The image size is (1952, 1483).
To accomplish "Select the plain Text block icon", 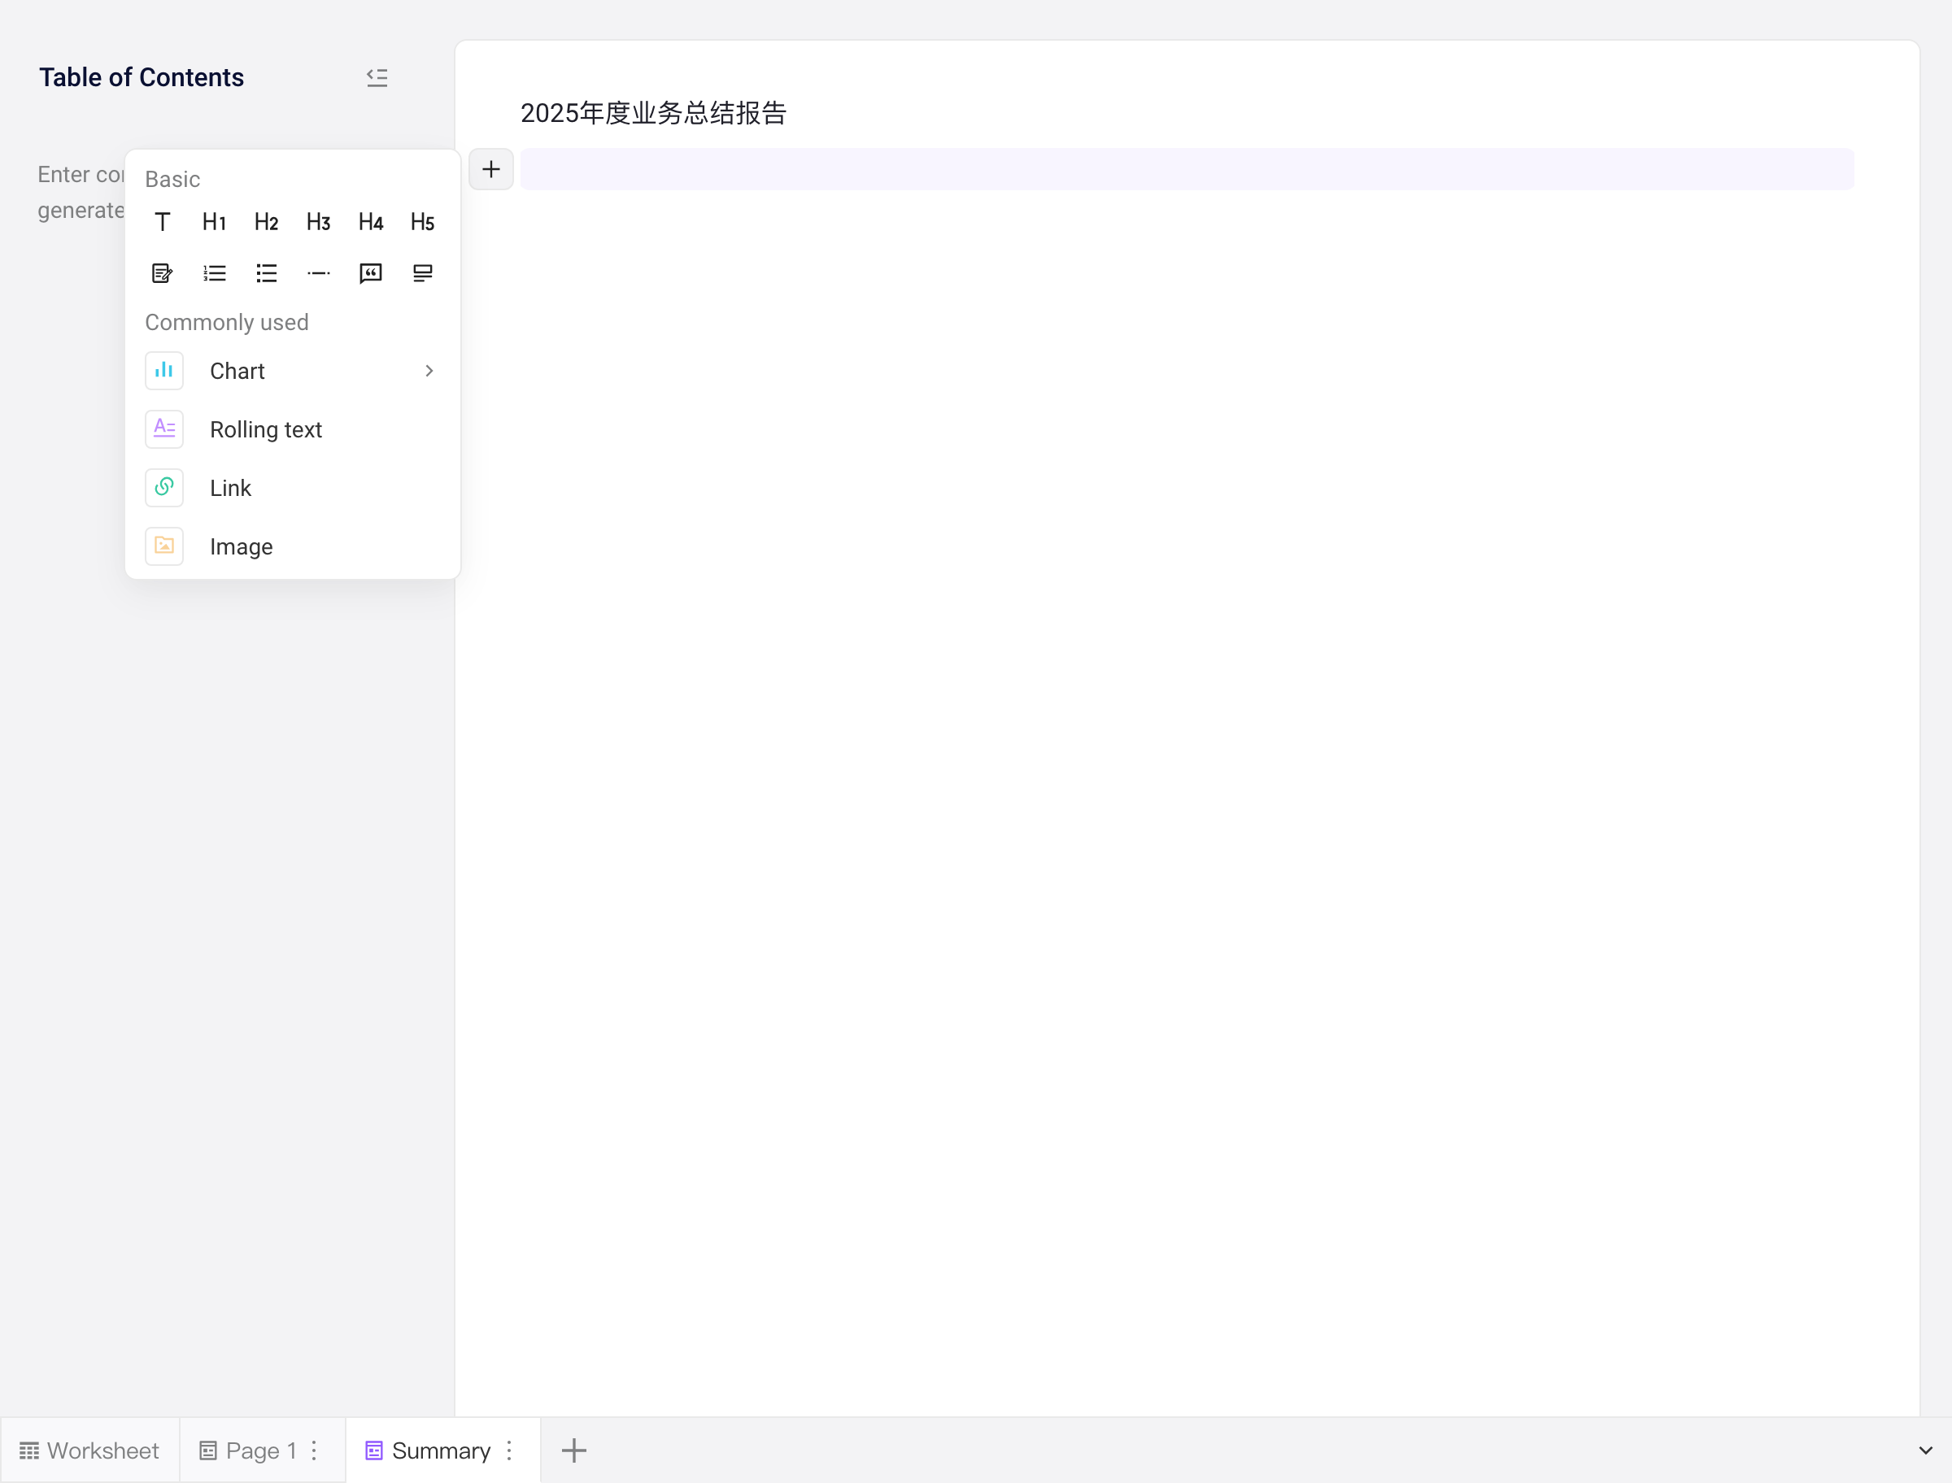I will click(163, 222).
